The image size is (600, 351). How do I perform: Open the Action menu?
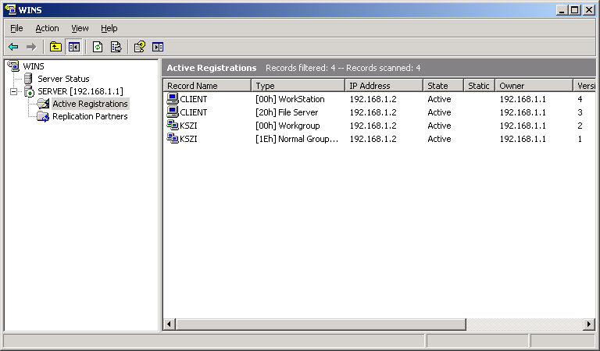coord(47,28)
